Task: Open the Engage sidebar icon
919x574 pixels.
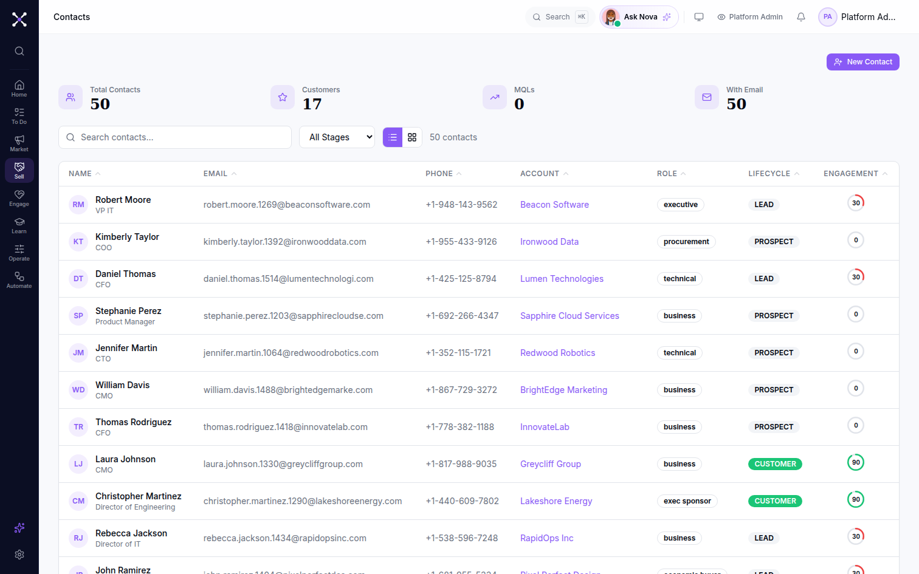Action: click(19, 198)
